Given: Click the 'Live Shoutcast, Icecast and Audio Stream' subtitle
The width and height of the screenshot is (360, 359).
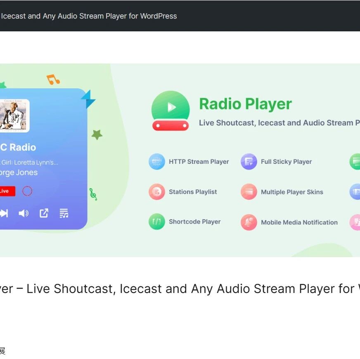Looking at the screenshot, I should (x=279, y=123).
